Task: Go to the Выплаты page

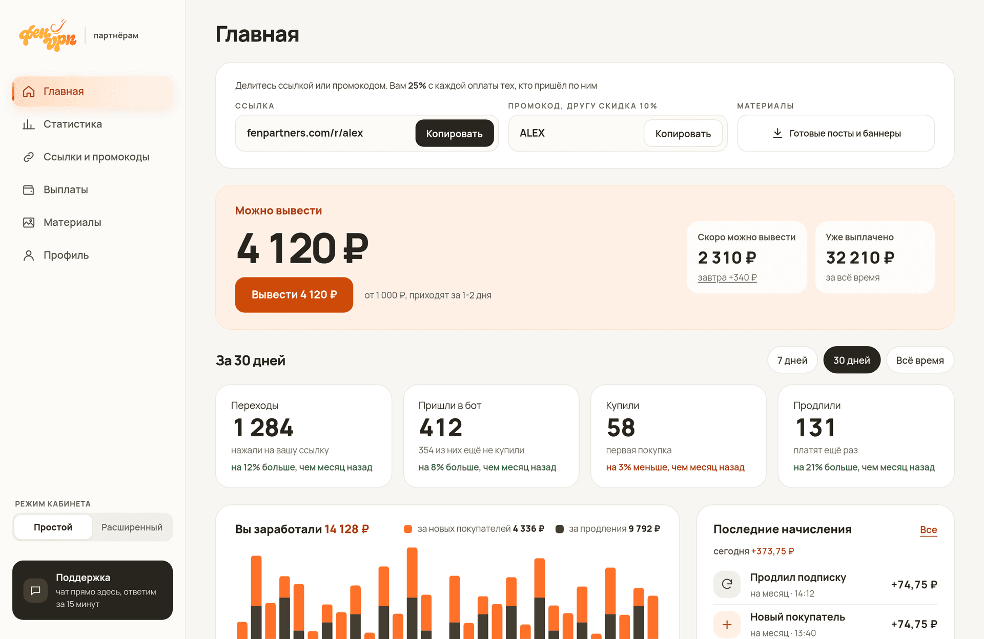Action: coord(93,190)
